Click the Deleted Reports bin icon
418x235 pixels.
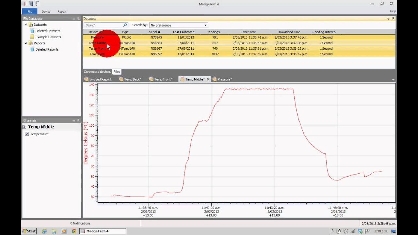point(32,49)
